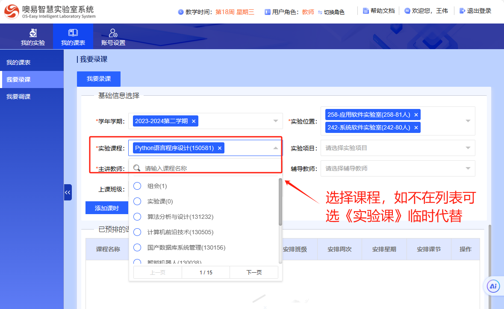Click the 切换角色 switch role icon
504x309 pixels.
(x=320, y=12)
